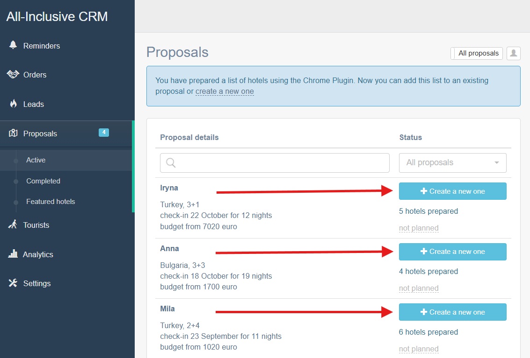This screenshot has width=530, height=358.
Task: Click the Leads flame icon
Action: click(x=13, y=104)
